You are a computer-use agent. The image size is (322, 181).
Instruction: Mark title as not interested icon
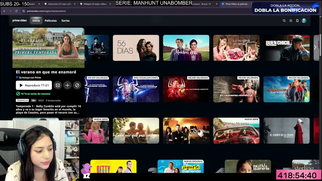(77, 85)
